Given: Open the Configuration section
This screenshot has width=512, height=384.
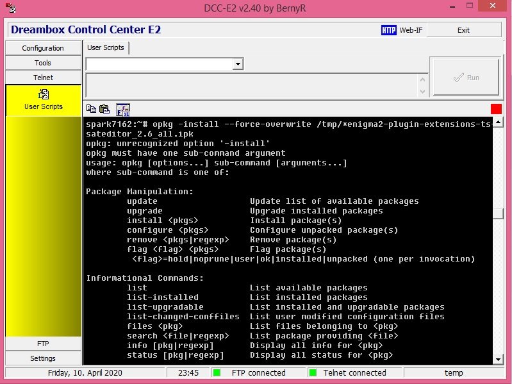Looking at the screenshot, I should coord(43,48).
